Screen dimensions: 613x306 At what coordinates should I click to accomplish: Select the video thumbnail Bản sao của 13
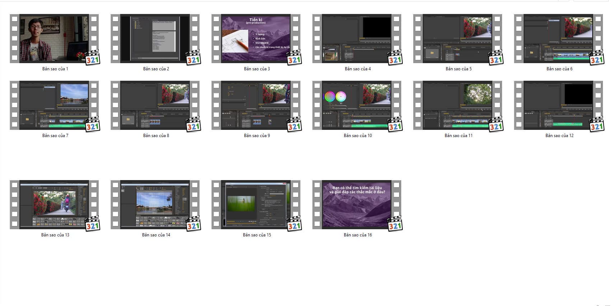point(54,205)
